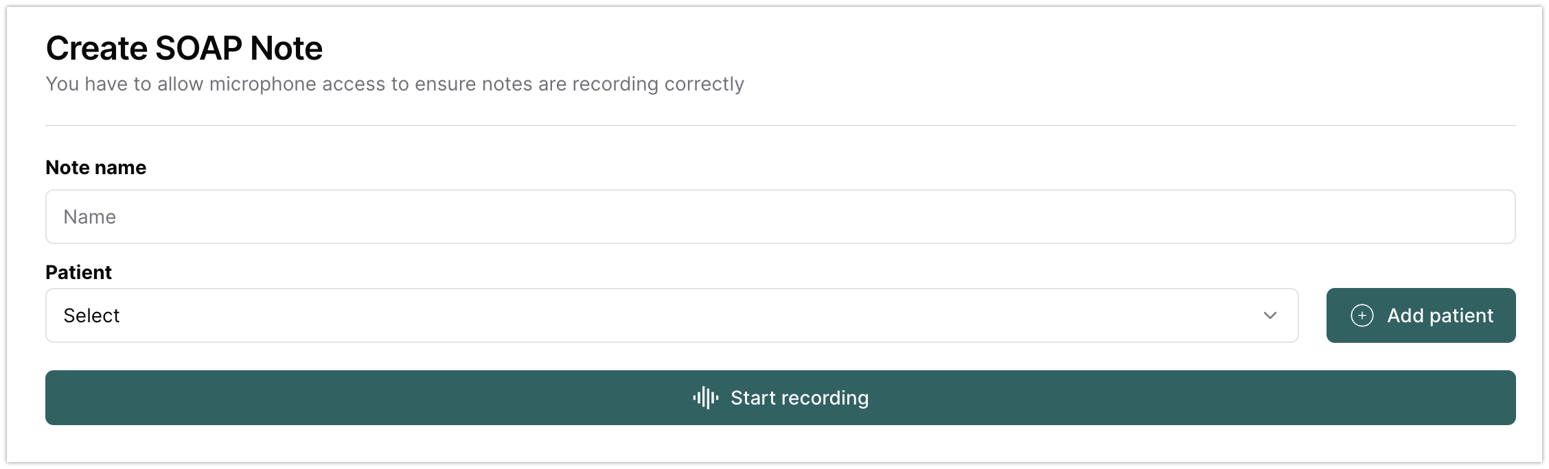Click the Add patient button text
Screen dimensions: 1549x469
[x=1440, y=315]
